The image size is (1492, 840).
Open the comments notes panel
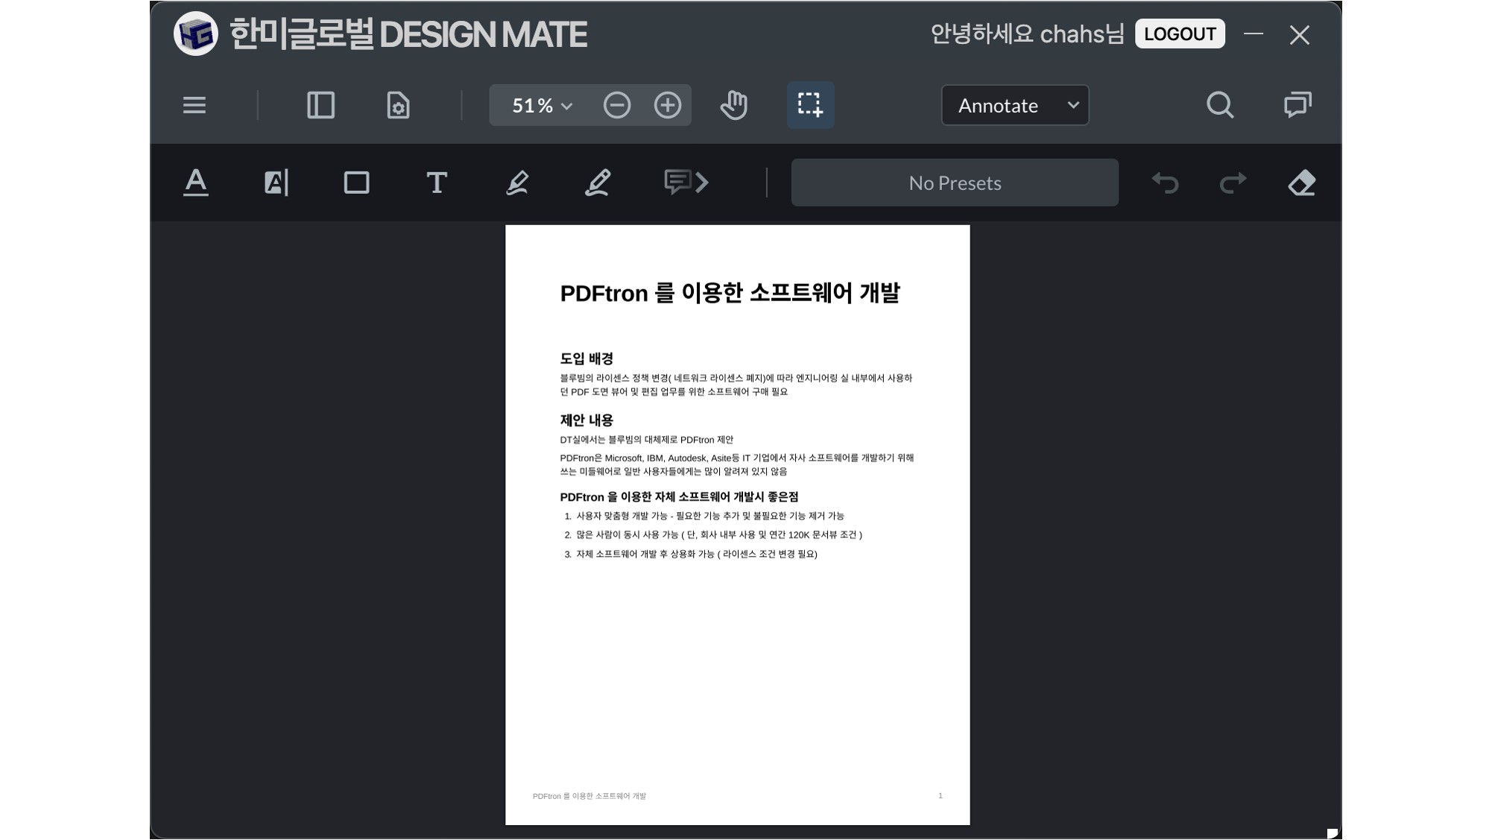tap(1297, 105)
